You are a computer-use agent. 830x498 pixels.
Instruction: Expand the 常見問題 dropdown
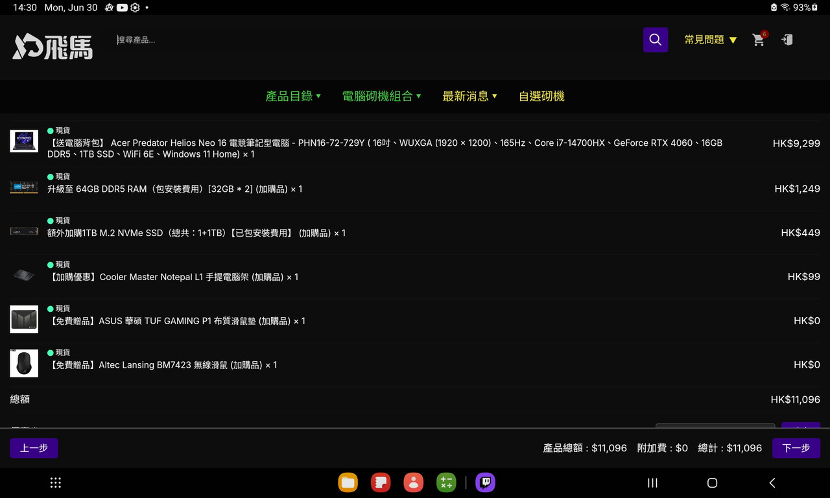coord(710,40)
